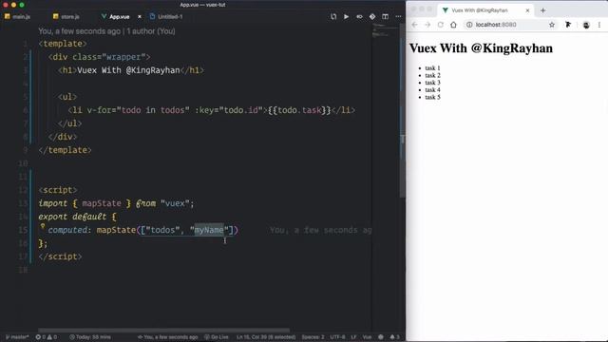Open editor More Actions ellipsis menu
The image size is (608, 342).
pyautogui.click(x=398, y=17)
